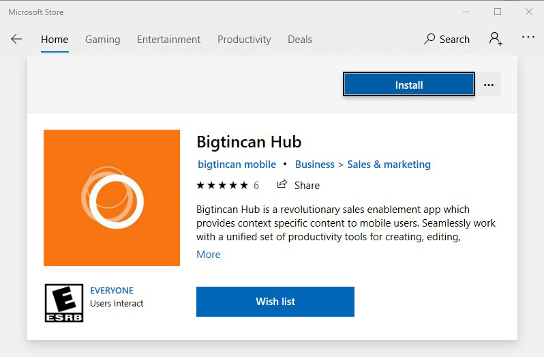544x357 pixels.
Task: Select the Productivity tab
Action: tap(244, 40)
